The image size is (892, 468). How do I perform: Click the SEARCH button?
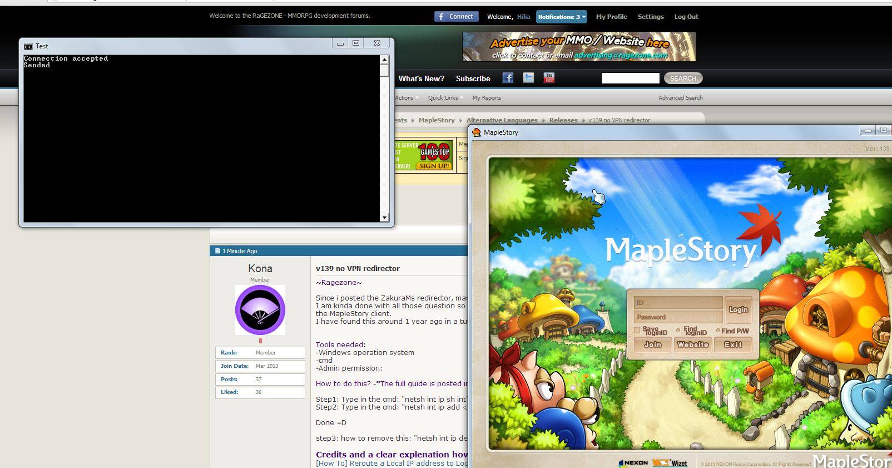(x=683, y=78)
